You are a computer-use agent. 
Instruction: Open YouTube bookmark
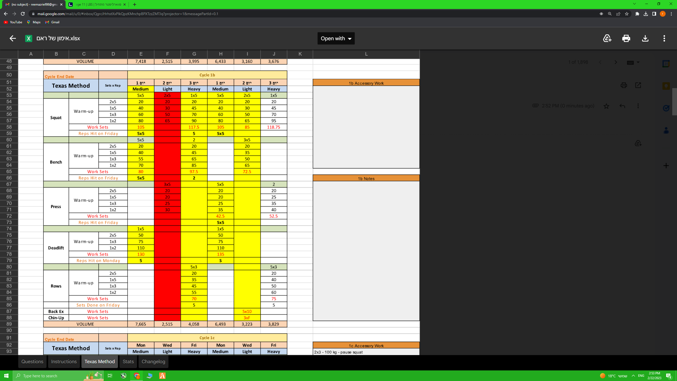coord(13,22)
